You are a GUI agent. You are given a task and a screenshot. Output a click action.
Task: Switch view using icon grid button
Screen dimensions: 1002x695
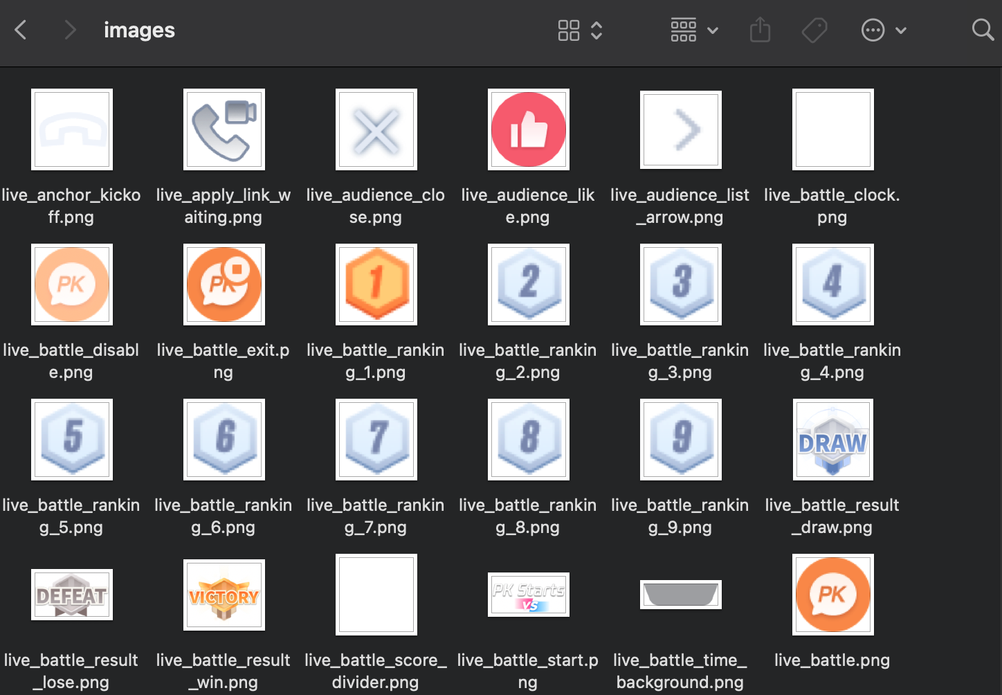569,30
